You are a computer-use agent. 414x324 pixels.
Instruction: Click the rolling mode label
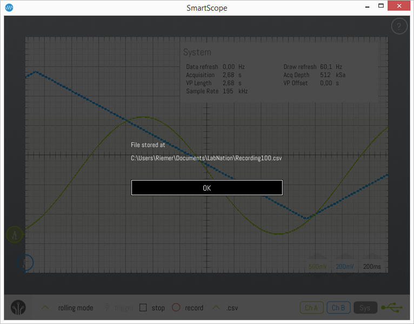point(76,308)
